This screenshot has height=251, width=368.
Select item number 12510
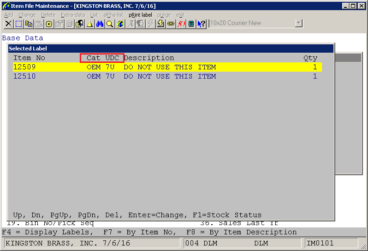[x=24, y=76]
